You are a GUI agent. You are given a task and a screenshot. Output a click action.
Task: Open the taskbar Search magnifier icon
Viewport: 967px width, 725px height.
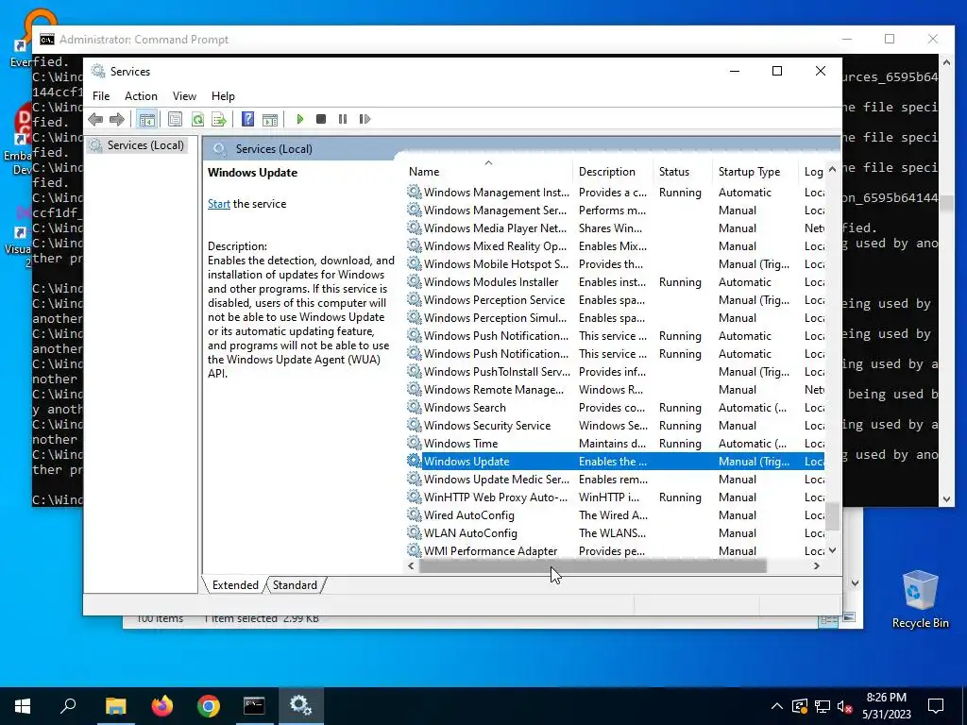68,706
